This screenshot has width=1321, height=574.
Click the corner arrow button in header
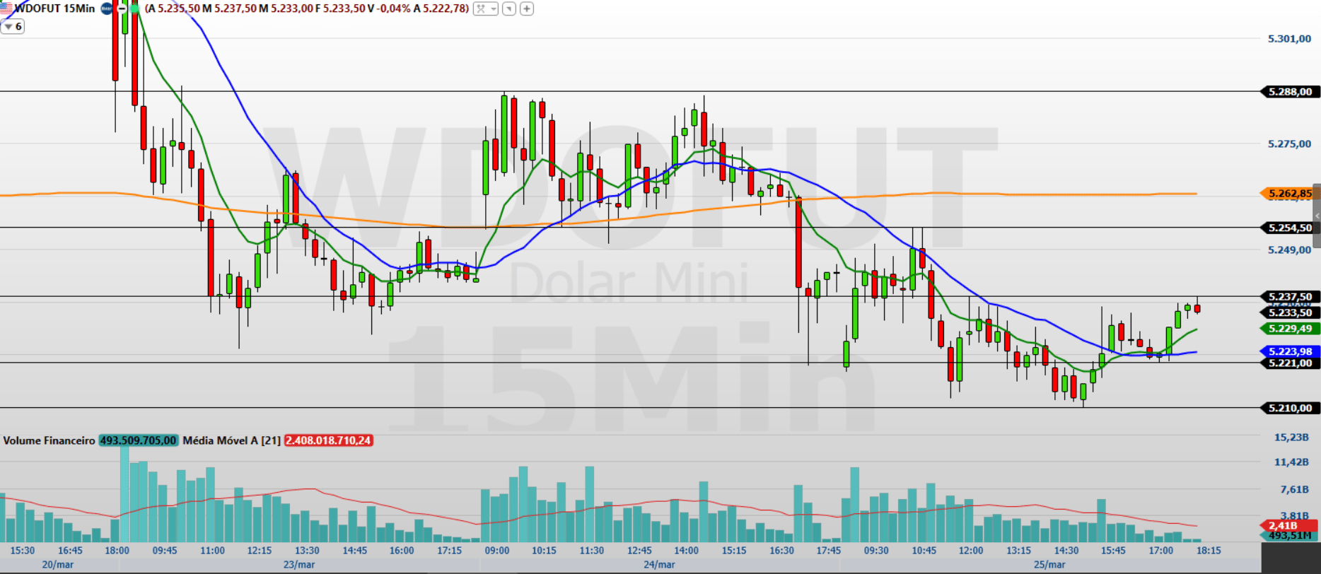509,8
